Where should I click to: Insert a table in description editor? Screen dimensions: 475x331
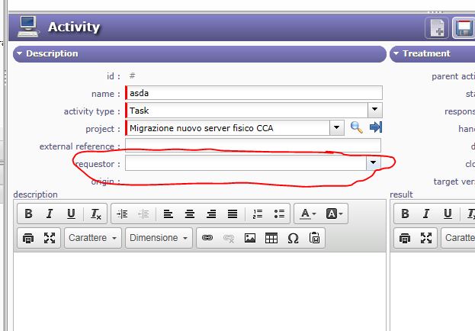tap(271, 238)
